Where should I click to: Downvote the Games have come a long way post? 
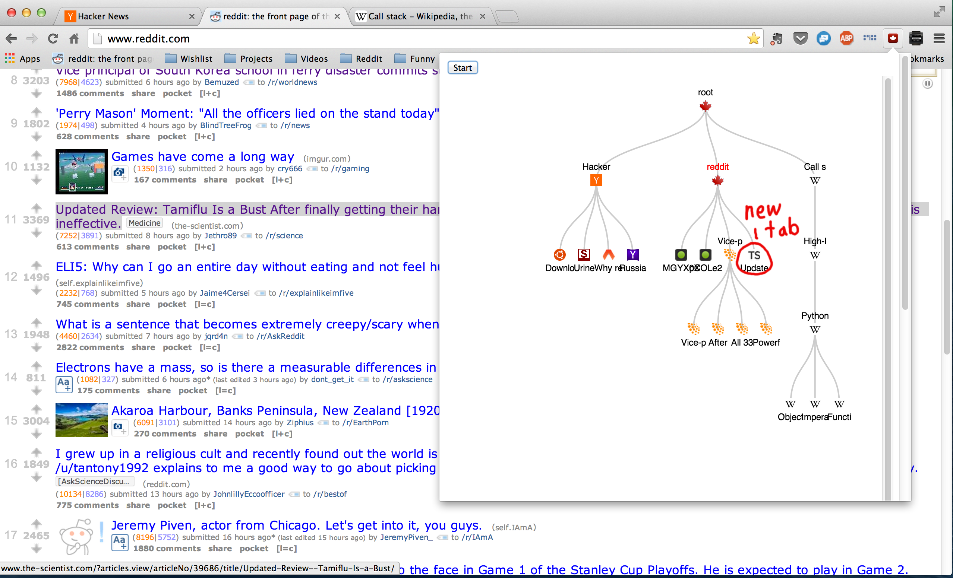point(37,180)
